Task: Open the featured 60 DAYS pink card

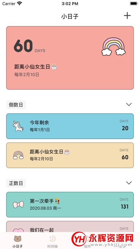Action: pos(70,58)
